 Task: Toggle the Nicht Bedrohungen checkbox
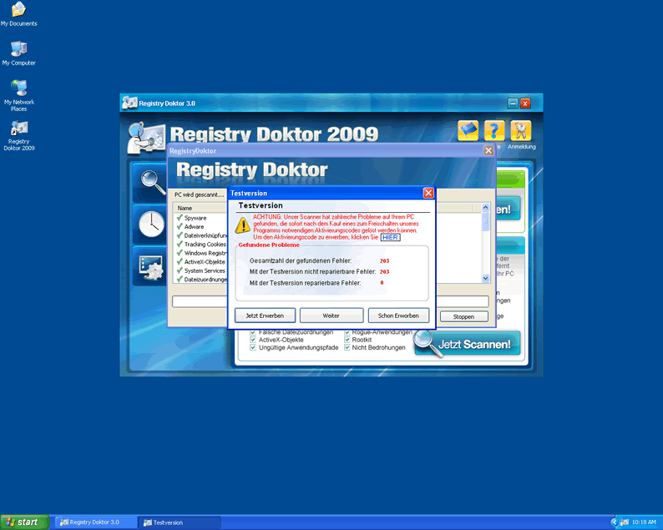[x=347, y=347]
